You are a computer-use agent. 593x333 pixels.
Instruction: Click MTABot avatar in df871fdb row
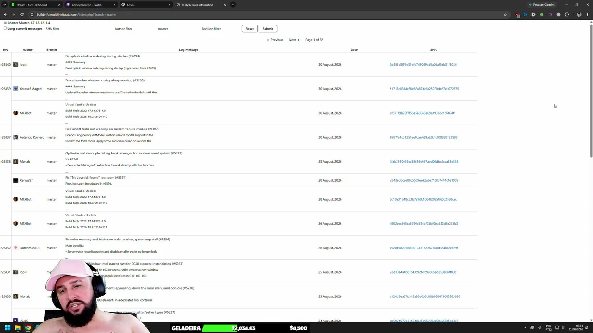tap(16, 113)
